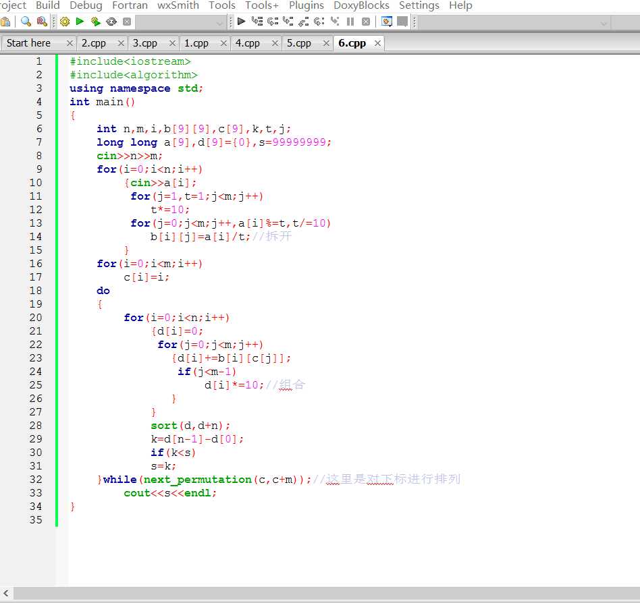
Task: Click line number 32 in gutter
Action: pyautogui.click(x=36, y=480)
